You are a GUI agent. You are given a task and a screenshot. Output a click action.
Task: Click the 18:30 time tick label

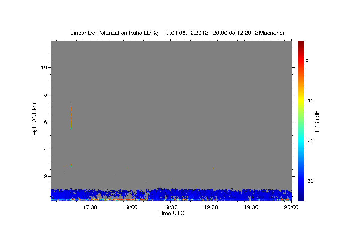tap(171, 208)
